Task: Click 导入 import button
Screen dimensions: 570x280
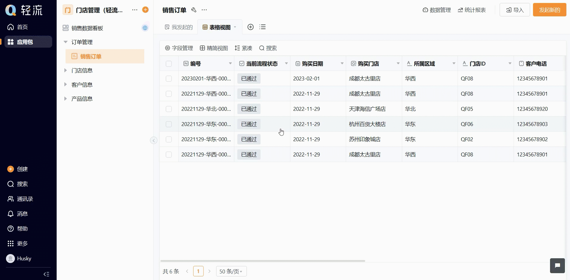Action: coord(515,10)
